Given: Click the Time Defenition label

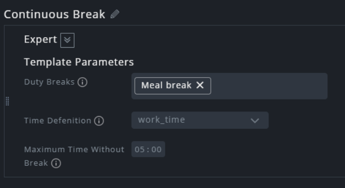Looking at the screenshot, I should 58,121.
